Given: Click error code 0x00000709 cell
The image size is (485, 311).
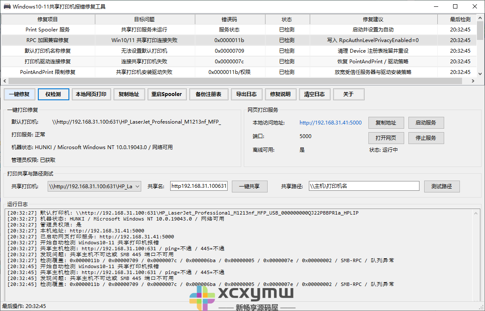Looking at the screenshot, I should pos(229,51).
